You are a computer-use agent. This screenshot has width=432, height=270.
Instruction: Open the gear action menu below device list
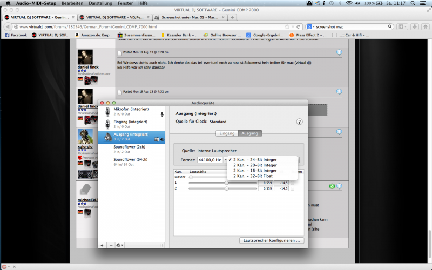coord(120,245)
